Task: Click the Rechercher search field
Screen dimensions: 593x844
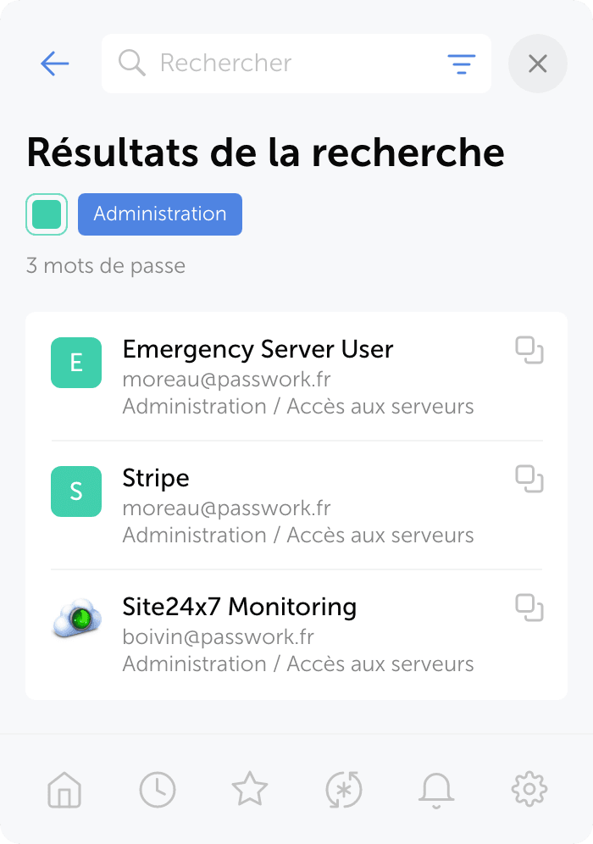Action: click(x=296, y=64)
